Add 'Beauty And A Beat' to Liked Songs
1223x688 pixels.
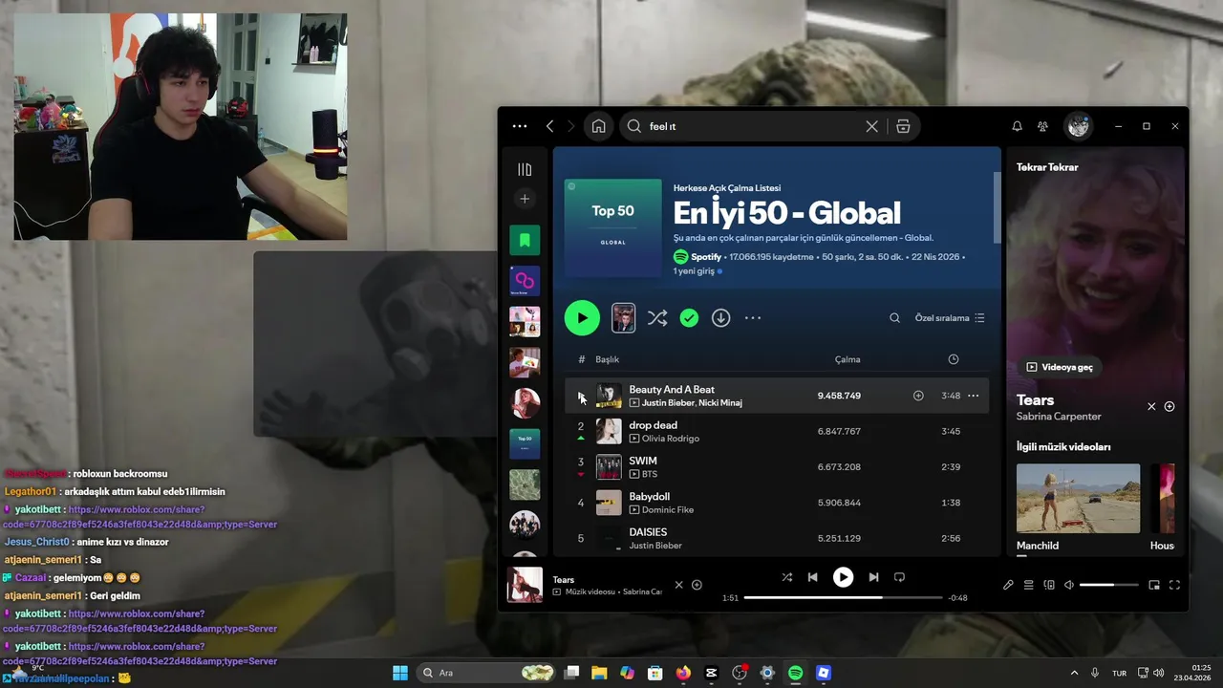click(918, 396)
